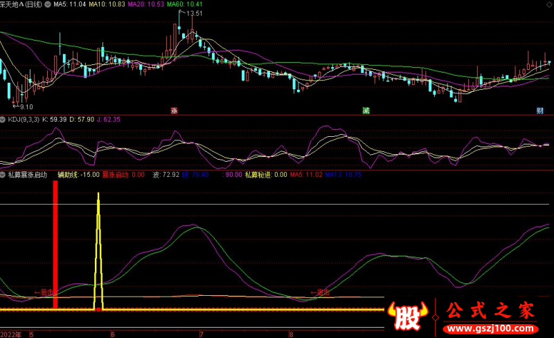This screenshot has width=554, height=338.
Task: Click the 13.51 high price arrow label
Action: [195, 14]
